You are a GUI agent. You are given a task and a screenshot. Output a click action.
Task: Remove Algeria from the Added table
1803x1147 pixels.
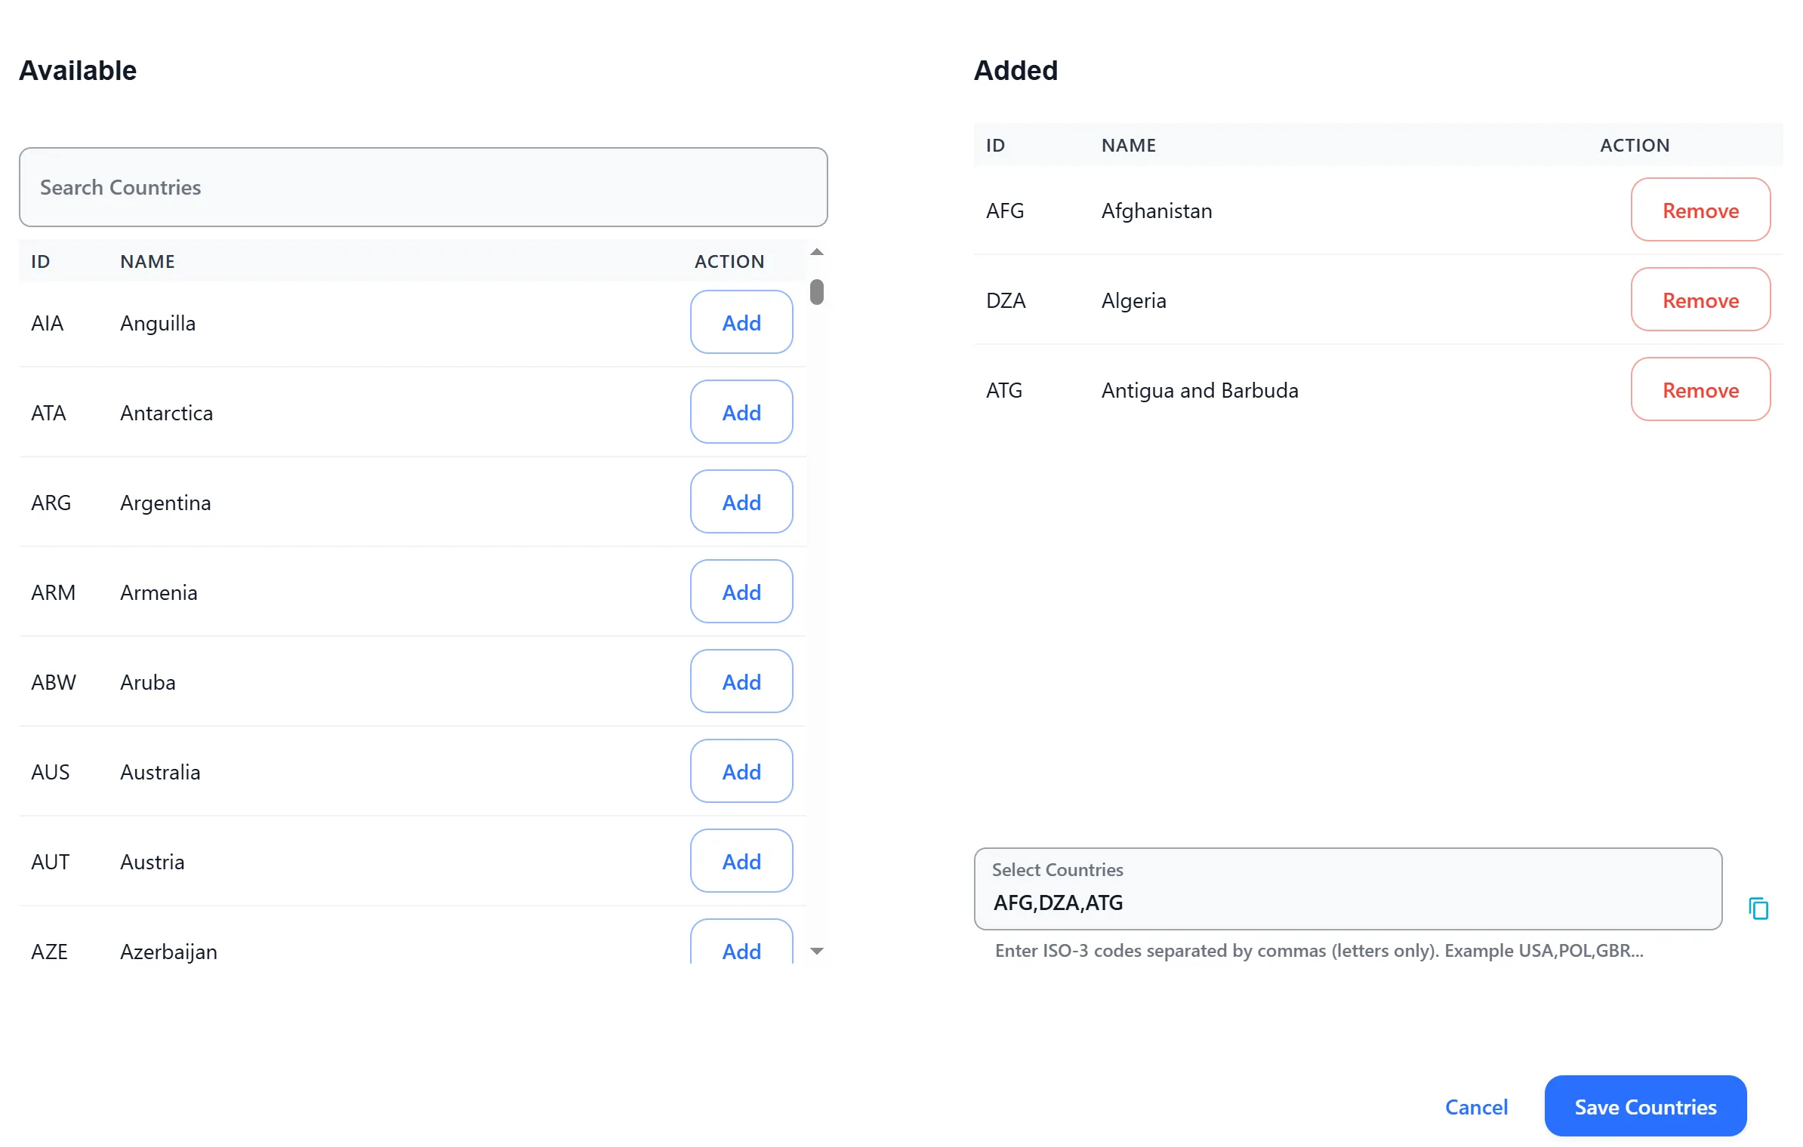point(1700,300)
